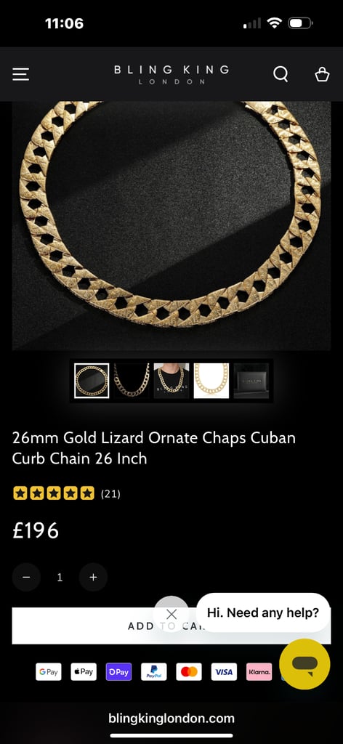Screen dimensions: 343x744
Task: Choose the Klarna payment badge
Action: (259, 672)
